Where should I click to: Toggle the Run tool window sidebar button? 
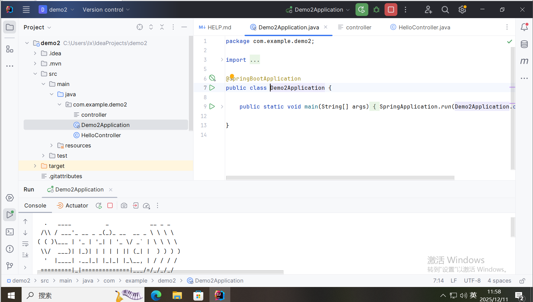(x=10, y=215)
